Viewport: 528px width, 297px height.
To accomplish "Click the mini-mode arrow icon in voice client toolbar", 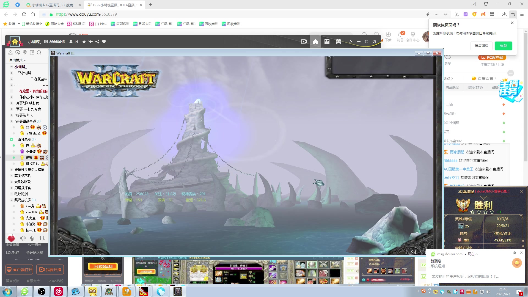I will (x=351, y=42).
